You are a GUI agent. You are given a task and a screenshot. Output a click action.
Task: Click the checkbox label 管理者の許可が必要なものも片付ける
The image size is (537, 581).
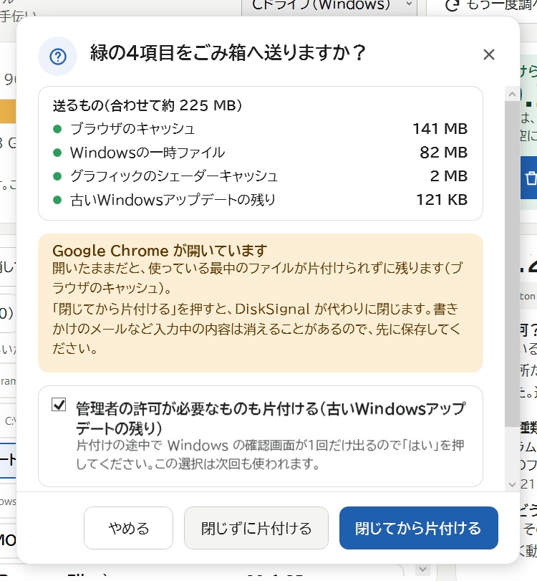[x=271, y=418]
